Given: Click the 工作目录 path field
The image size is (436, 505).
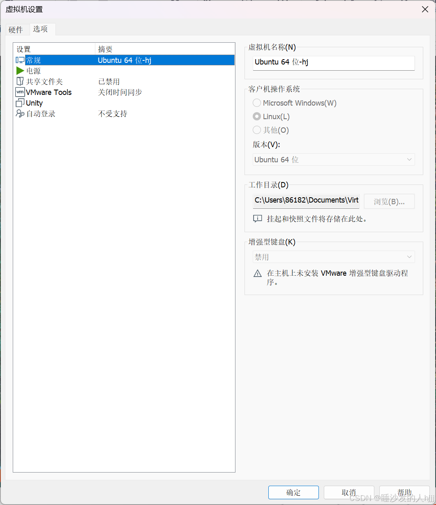Looking at the screenshot, I should pos(306,201).
